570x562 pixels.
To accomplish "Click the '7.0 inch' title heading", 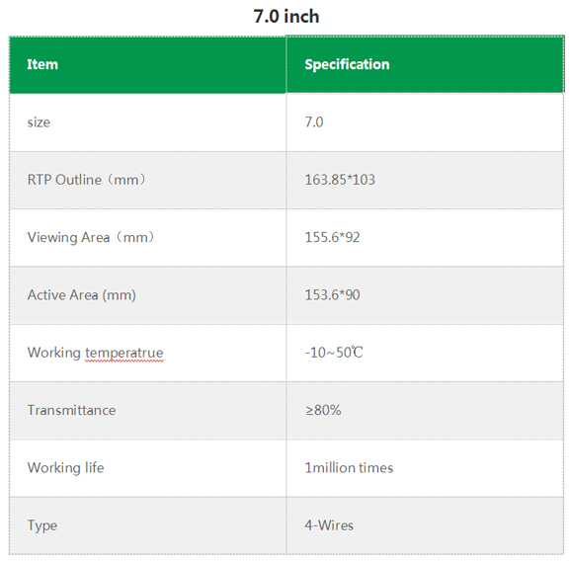I will pyautogui.click(x=286, y=17).
